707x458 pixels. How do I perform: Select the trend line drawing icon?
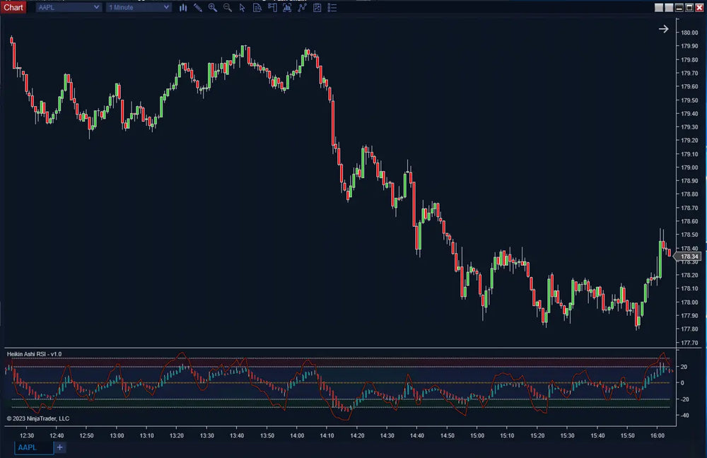(302, 8)
